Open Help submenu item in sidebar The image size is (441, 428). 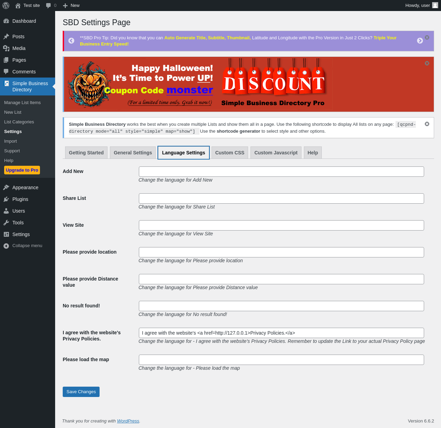coord(9,161)
